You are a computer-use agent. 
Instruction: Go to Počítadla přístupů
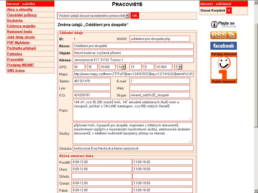coord(21,48)
